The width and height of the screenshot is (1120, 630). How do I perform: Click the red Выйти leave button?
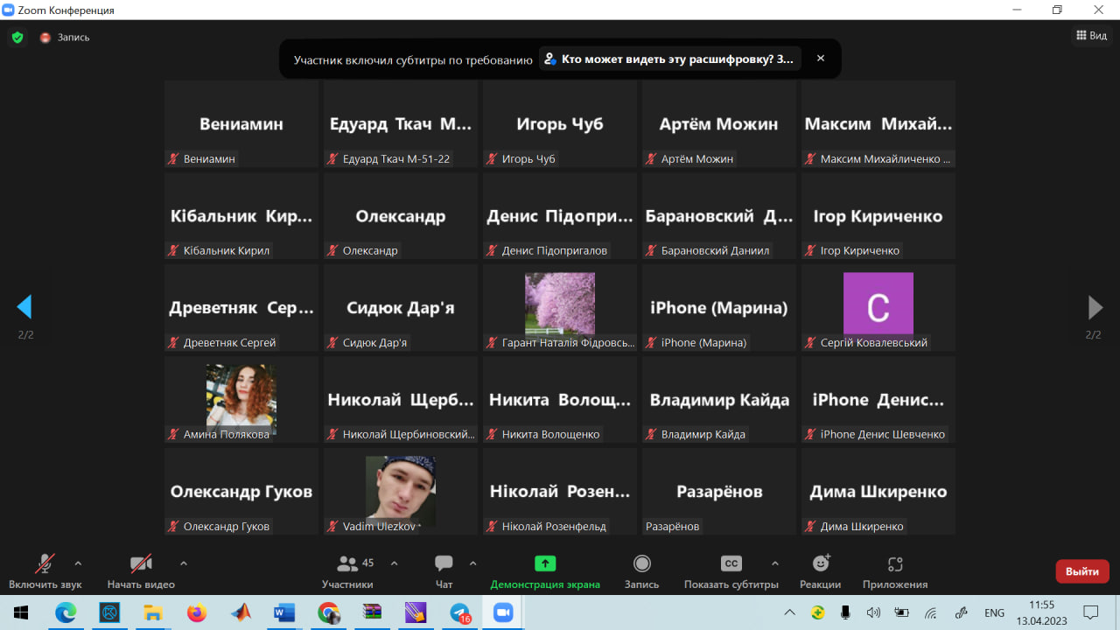coord(1082,571)
